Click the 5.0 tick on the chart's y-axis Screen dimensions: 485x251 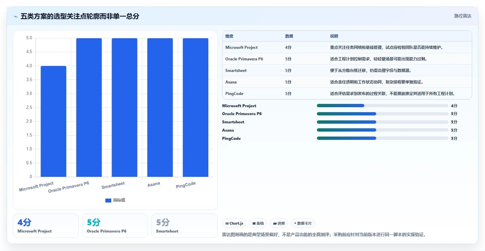click(x=29, y=38)
